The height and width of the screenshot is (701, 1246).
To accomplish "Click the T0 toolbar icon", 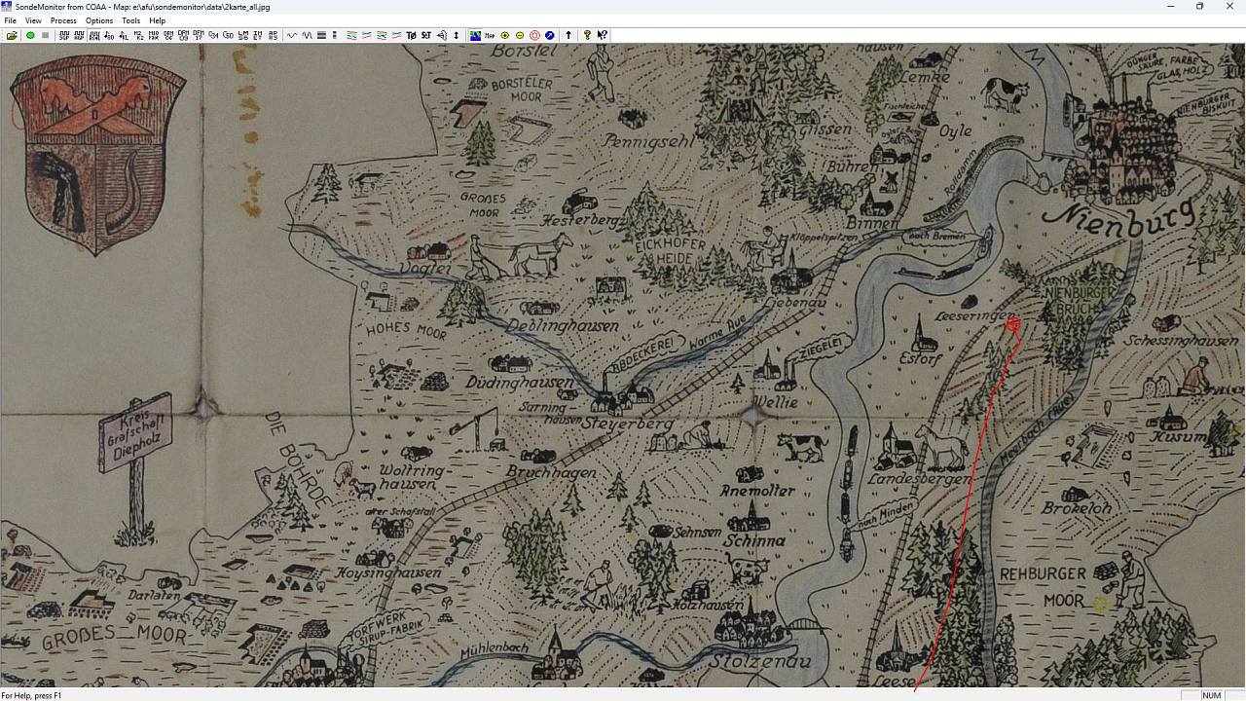I will click(x=411, y=35).
